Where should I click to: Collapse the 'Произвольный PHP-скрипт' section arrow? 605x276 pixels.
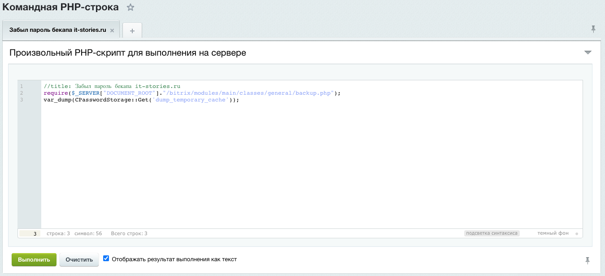[x=588, y=53]
